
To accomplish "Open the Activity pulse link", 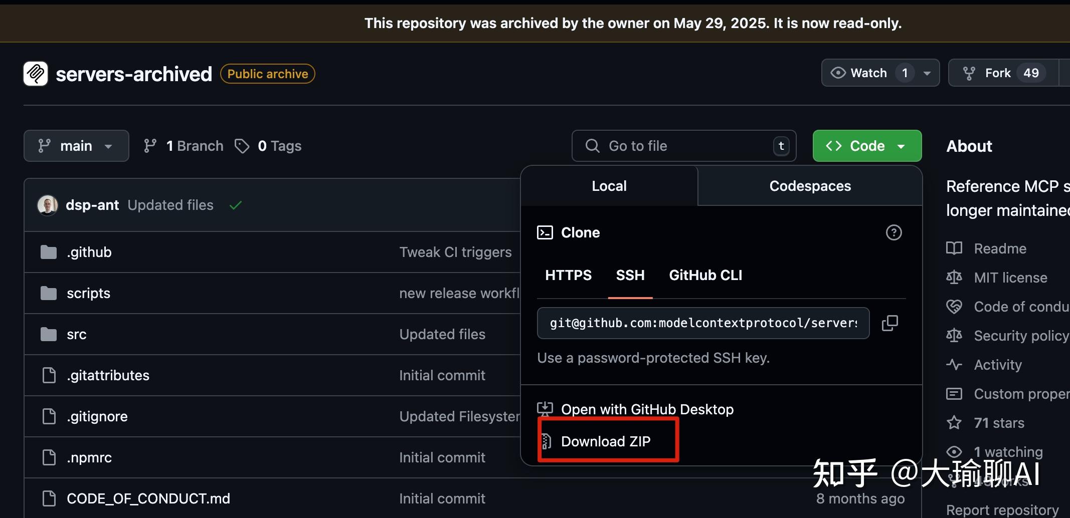I will [997, 365].
